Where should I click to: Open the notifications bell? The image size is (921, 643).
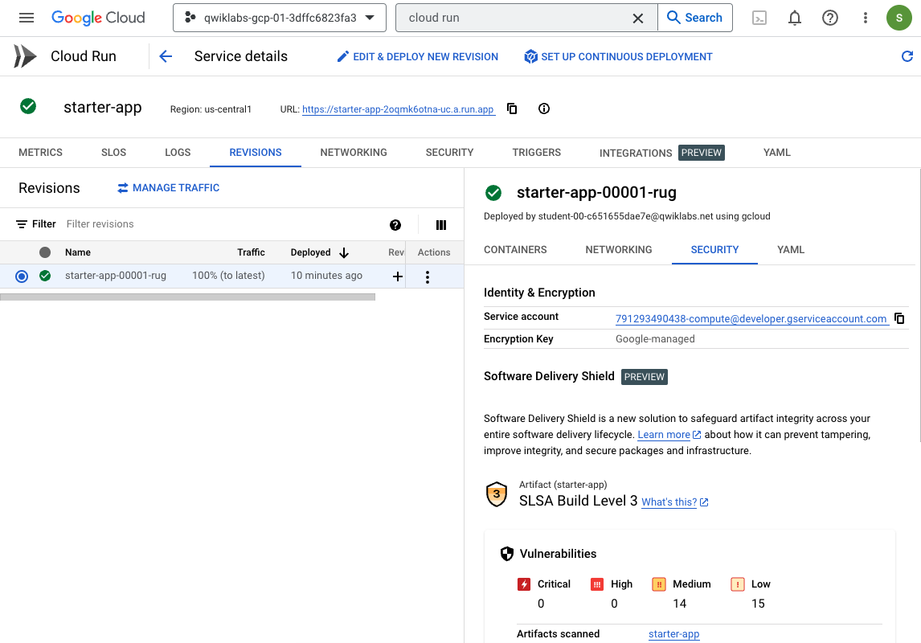[x=795, y=18]
